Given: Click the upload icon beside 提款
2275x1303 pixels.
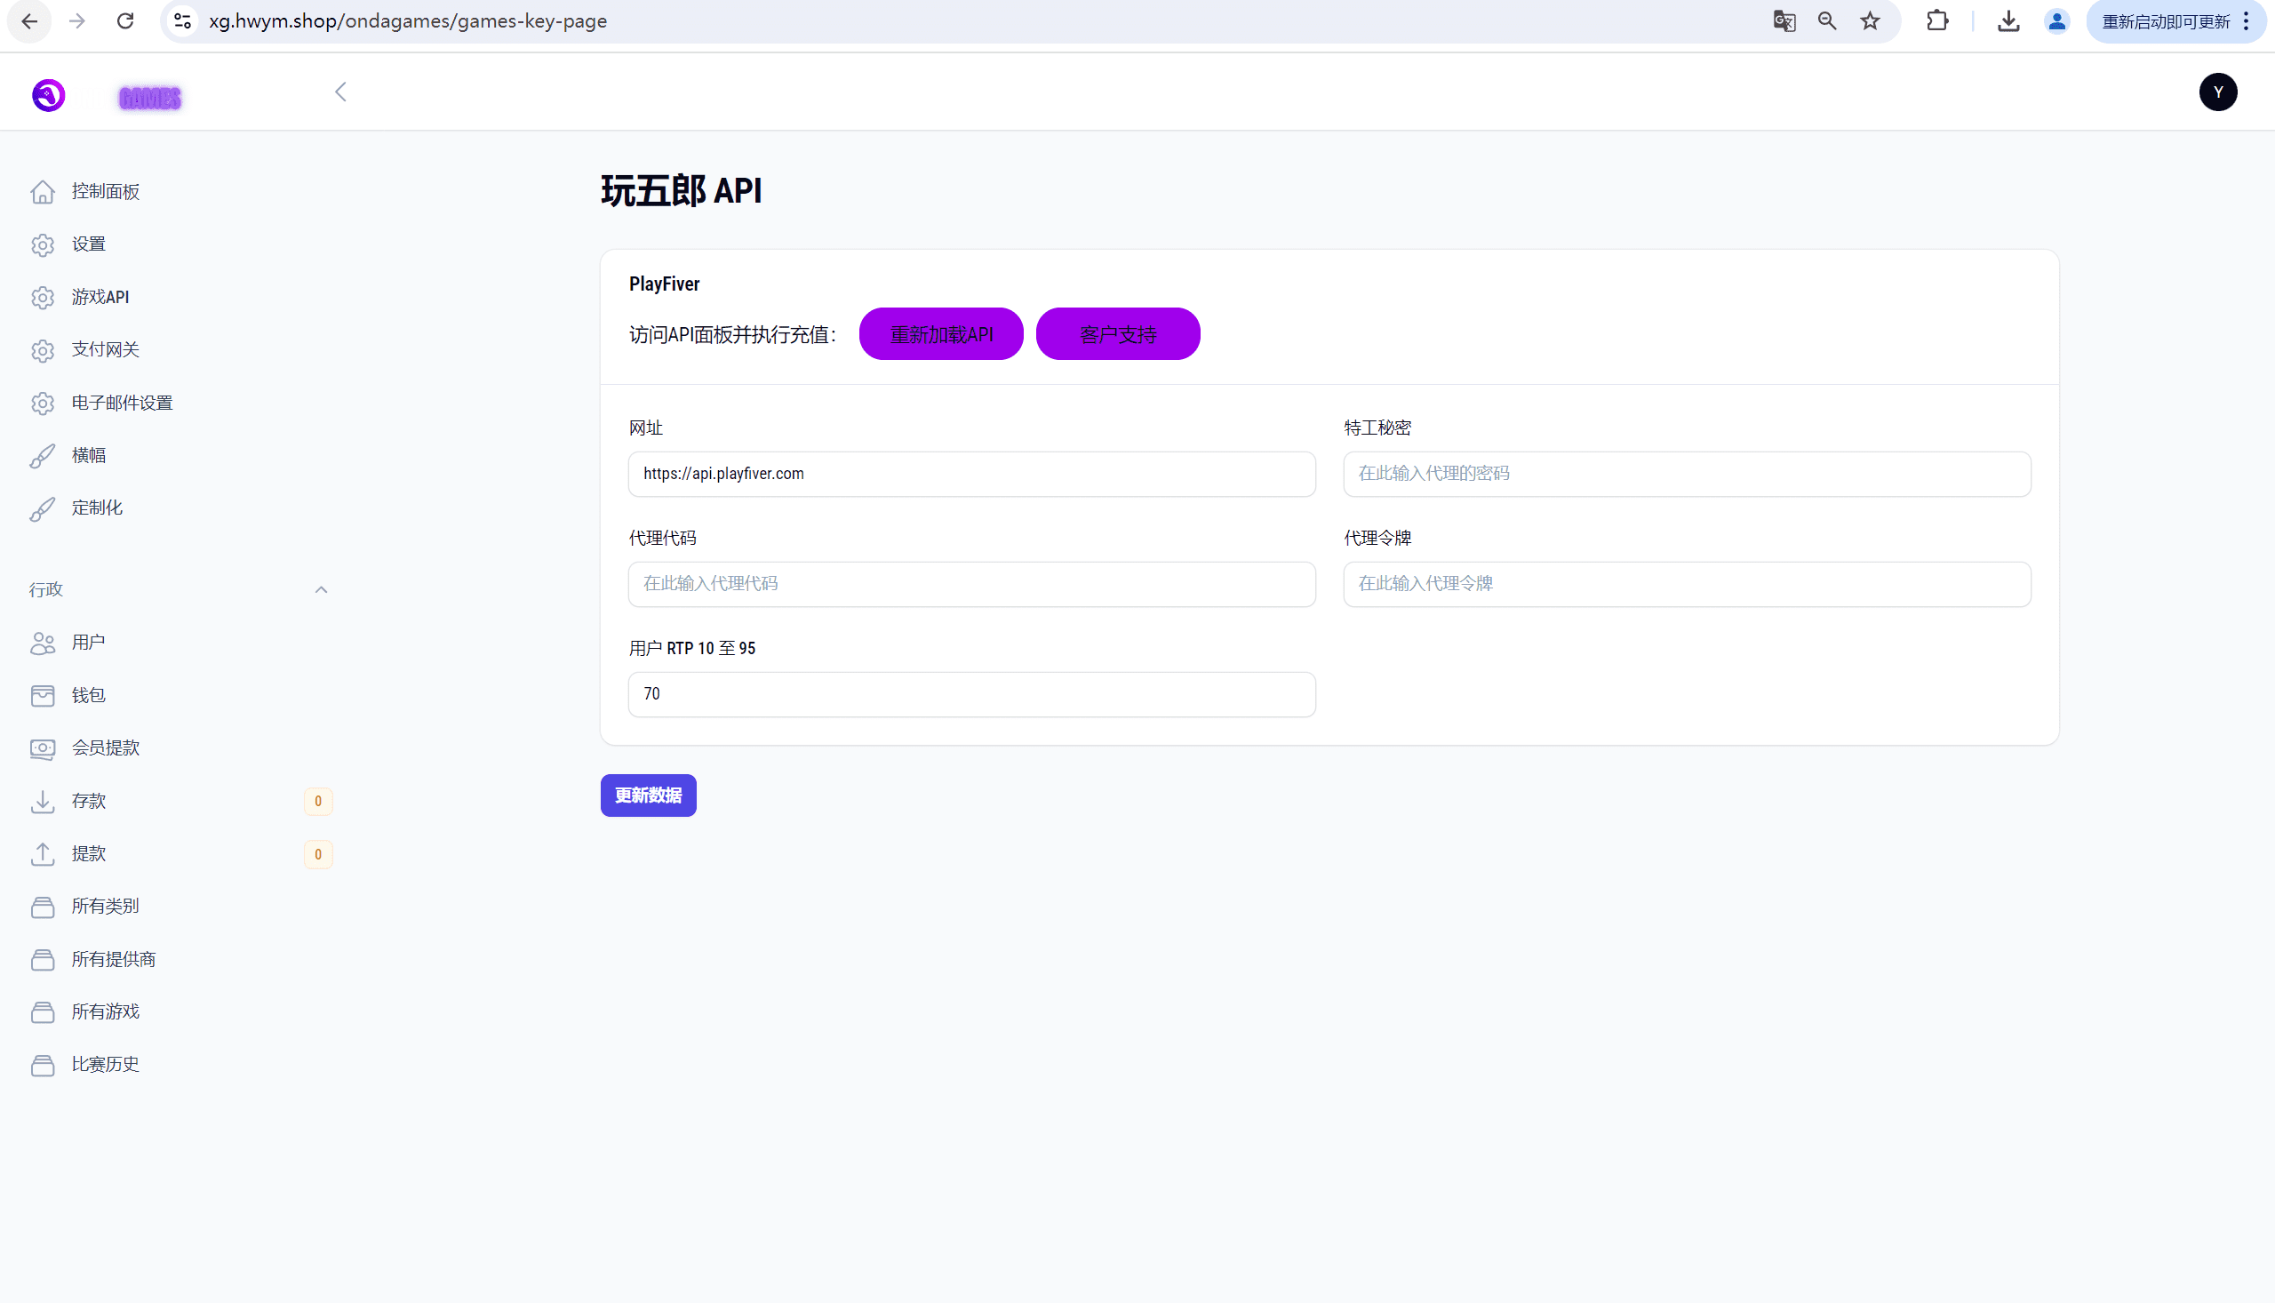Looking at the screenshot, I should pyautogui.click(x=42, y=854).
